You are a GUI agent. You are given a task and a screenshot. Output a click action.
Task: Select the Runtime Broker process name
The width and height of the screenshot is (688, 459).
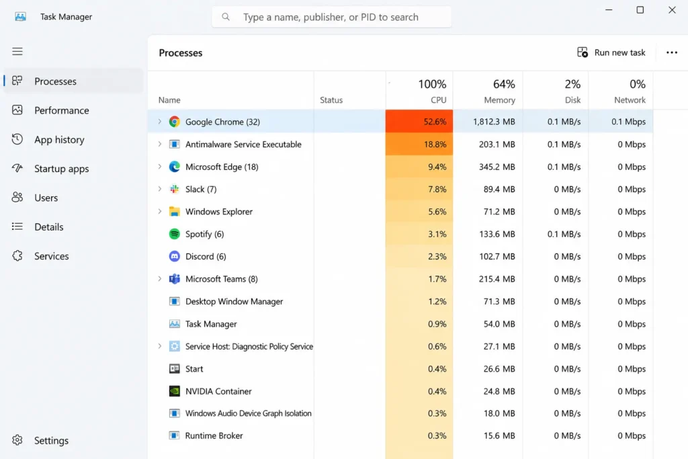click(x=214, y=435)
